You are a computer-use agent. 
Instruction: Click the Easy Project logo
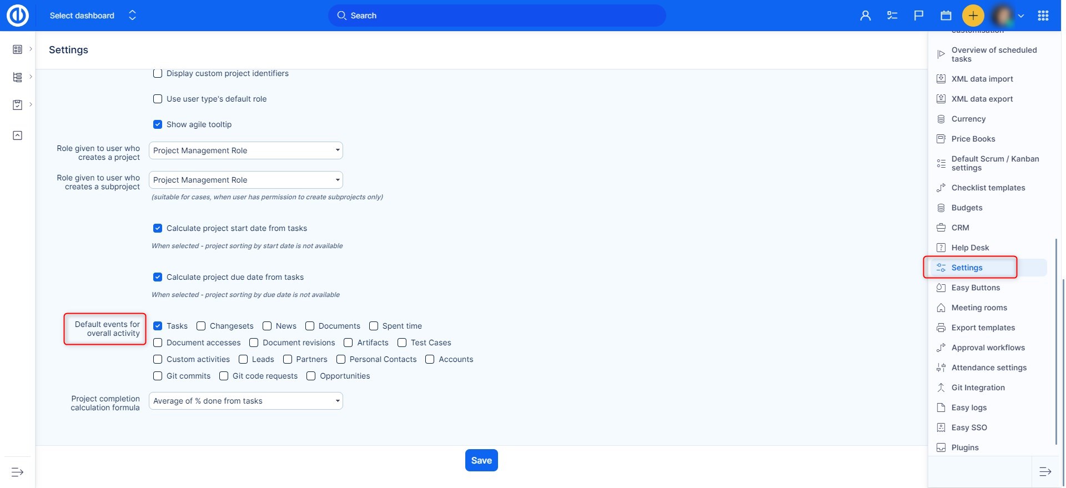pos(18,16)
